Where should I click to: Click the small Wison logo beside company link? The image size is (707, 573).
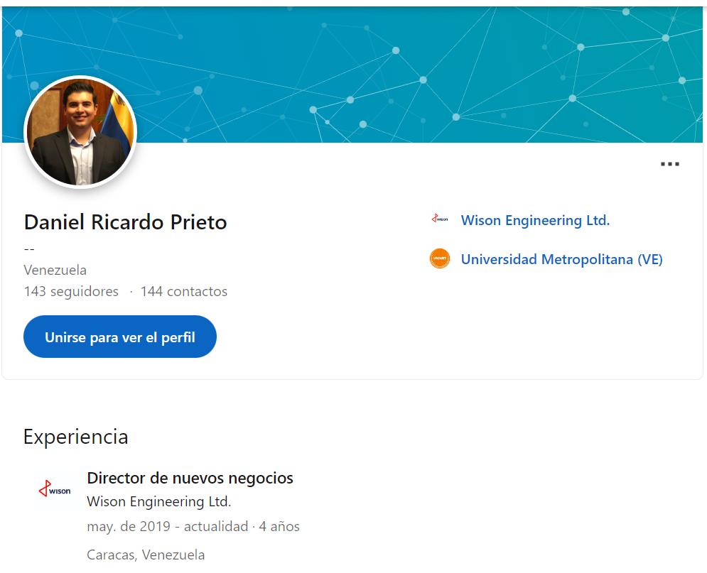[440, 219]
